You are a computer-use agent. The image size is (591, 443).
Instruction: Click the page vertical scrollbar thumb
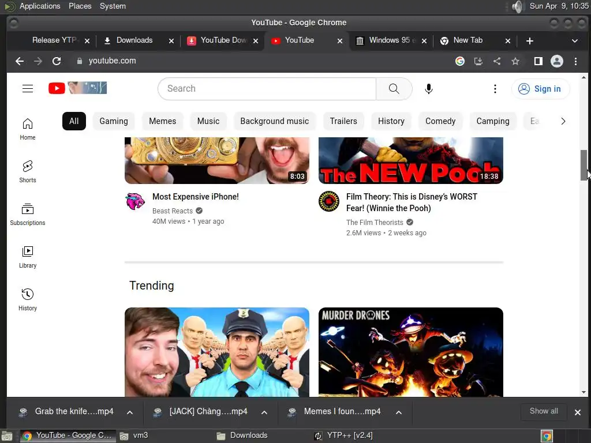(583, 165)
